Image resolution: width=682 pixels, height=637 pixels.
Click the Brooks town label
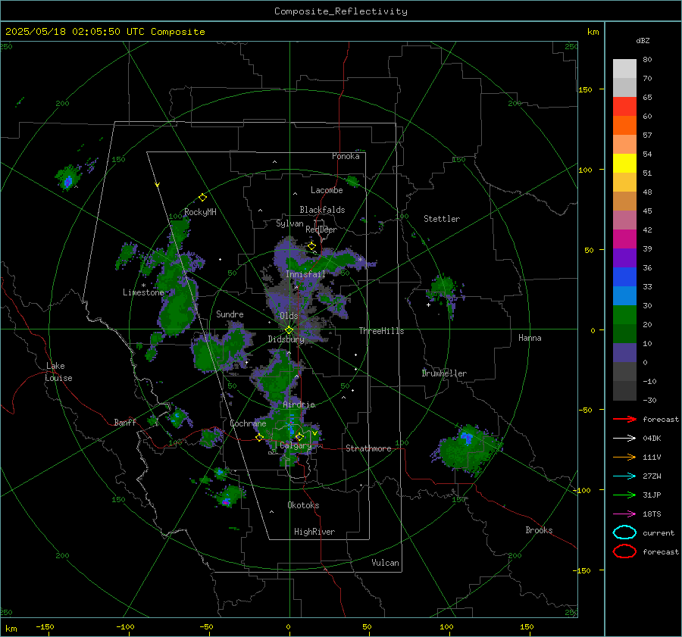[x=539, y=530]
